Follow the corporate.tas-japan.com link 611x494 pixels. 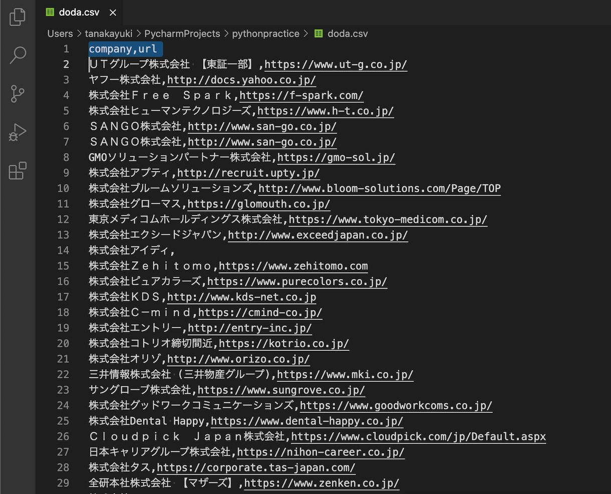256,468
